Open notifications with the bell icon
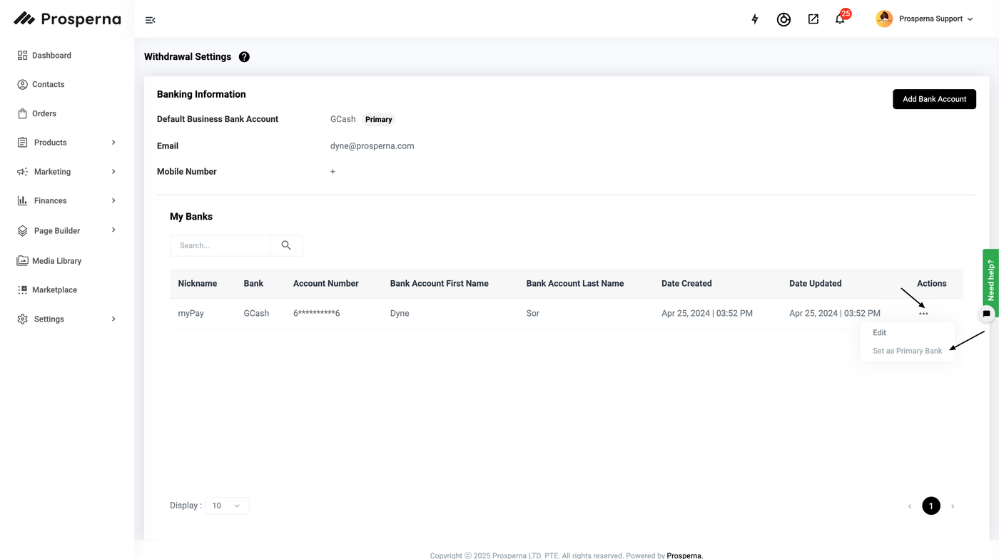This screenshot has width=999, height=559. [x=840, y=19]
